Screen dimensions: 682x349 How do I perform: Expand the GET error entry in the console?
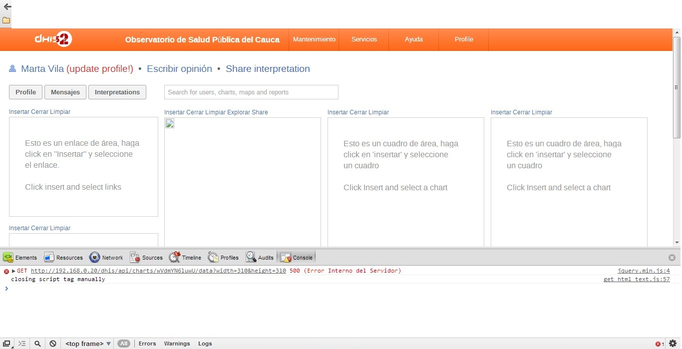pyautogui.click(x=13, y=271)
